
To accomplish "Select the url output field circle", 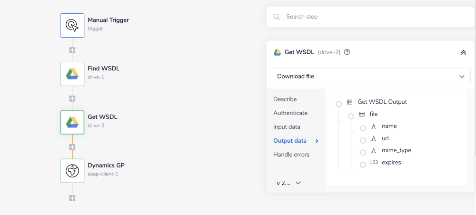I will (363, 140).
